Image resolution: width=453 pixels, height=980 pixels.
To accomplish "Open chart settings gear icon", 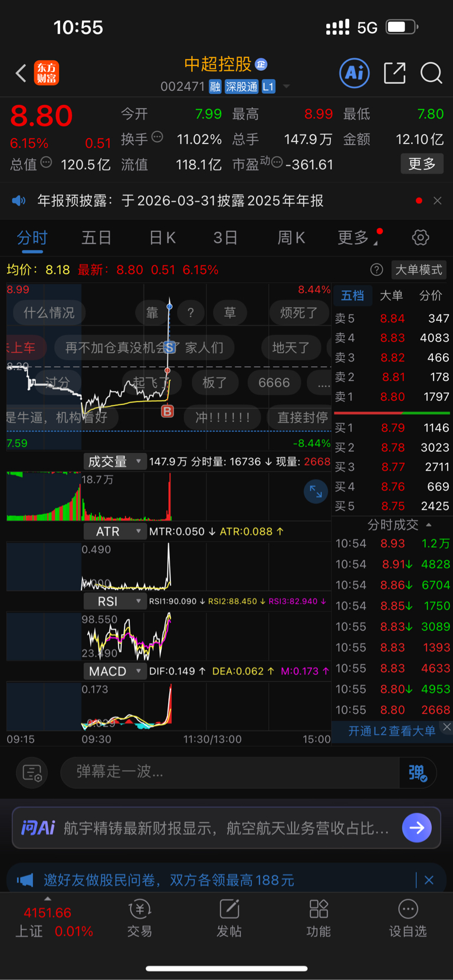I will [420, 238].
